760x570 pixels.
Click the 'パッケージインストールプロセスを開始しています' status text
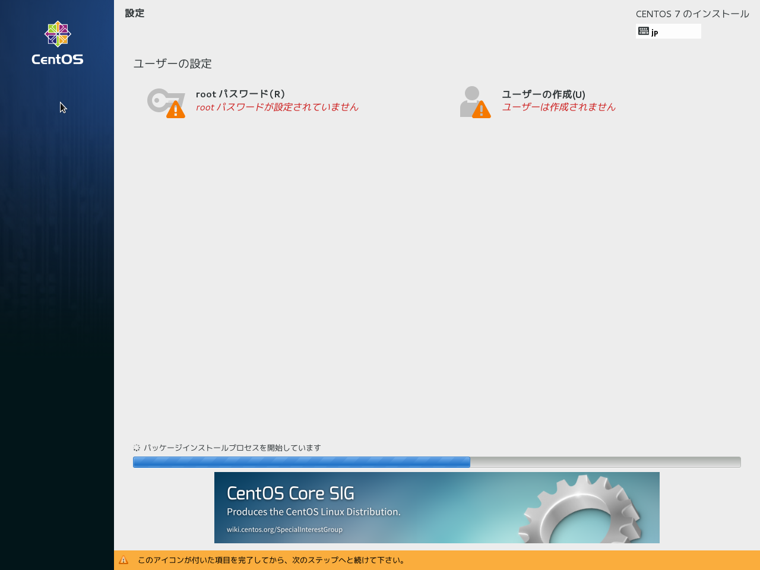[232, 448]
